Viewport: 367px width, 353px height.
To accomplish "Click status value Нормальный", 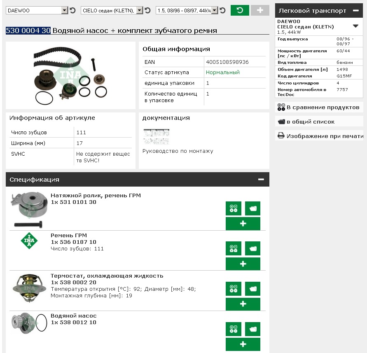I will (x=222, y=72).
